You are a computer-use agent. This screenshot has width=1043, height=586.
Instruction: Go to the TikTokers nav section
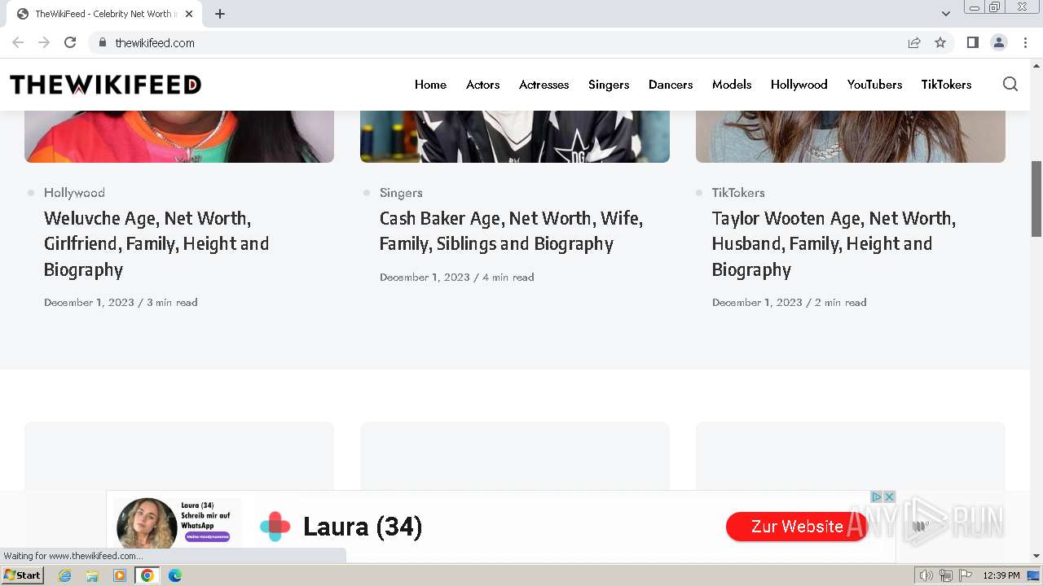tap(946, 85)
